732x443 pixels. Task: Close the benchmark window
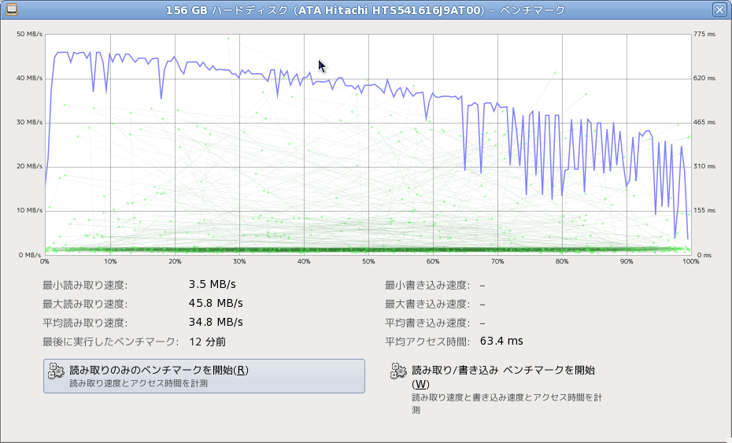coord(719,9)
